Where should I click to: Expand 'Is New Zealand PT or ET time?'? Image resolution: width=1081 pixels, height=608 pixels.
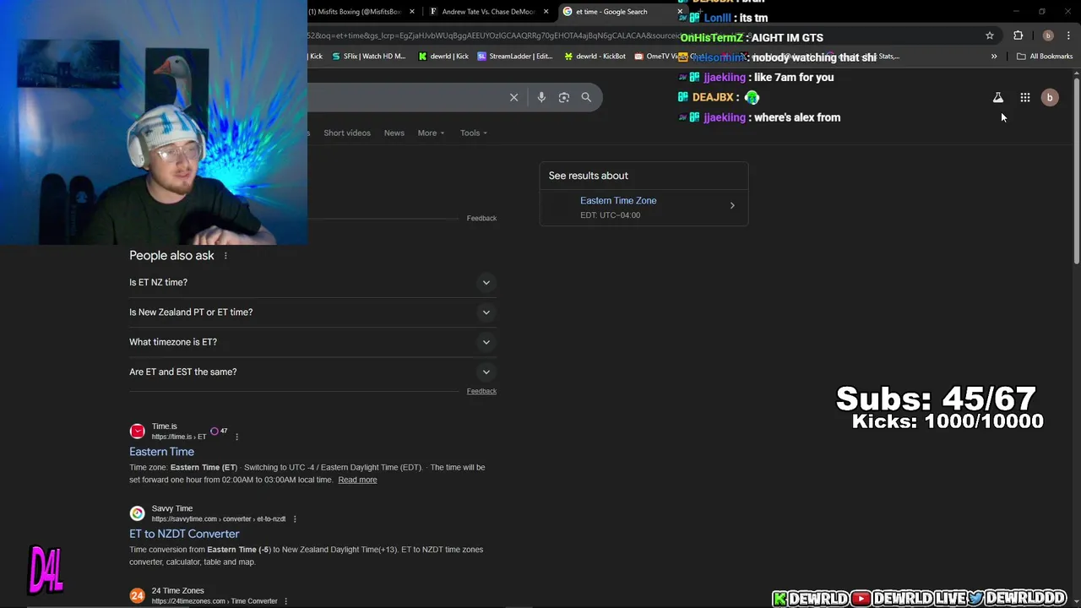(x=312, y=312)
